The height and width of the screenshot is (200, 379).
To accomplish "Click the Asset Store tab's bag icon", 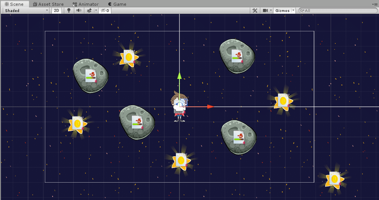I will [x=35, y=4].
